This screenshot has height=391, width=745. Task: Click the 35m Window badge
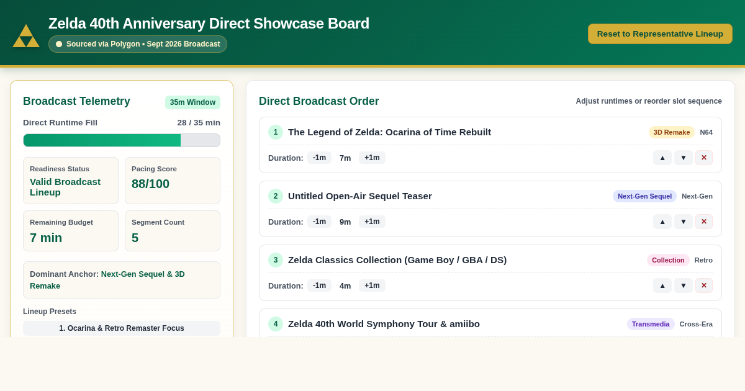pyautogui.click(x=192, y=102)
